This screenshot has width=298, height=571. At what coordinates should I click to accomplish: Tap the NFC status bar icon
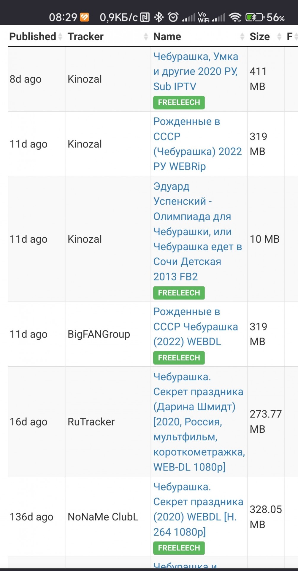pos(145,17)
